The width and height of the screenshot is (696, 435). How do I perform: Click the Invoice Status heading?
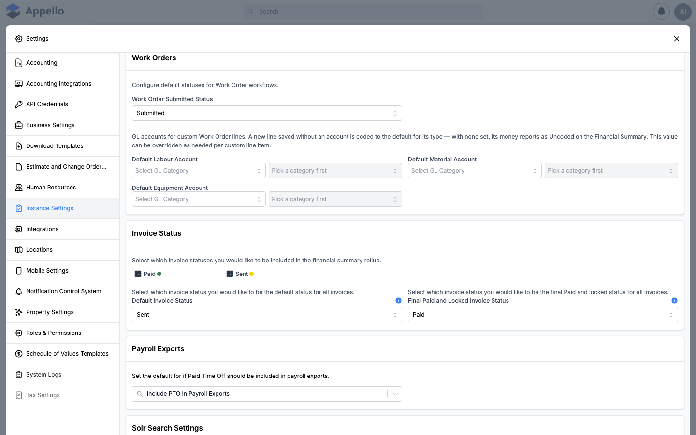[157, 233]
